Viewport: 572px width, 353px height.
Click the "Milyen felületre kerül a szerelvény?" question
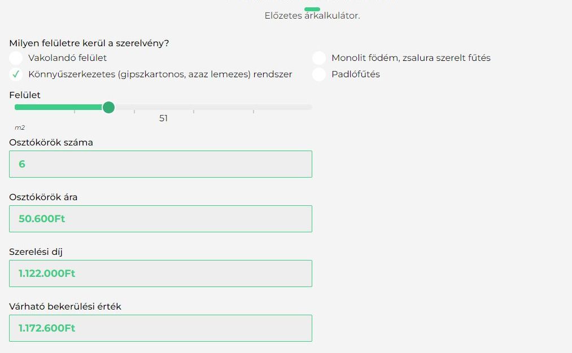(x=89, y=43)
